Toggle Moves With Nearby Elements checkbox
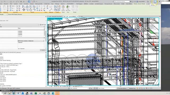 tap(8, 15)
